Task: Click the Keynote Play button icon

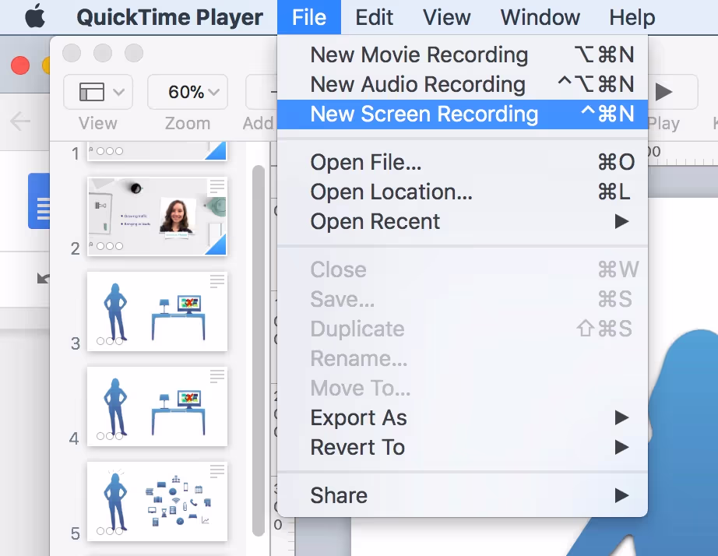Action: [x=663, y=92]
